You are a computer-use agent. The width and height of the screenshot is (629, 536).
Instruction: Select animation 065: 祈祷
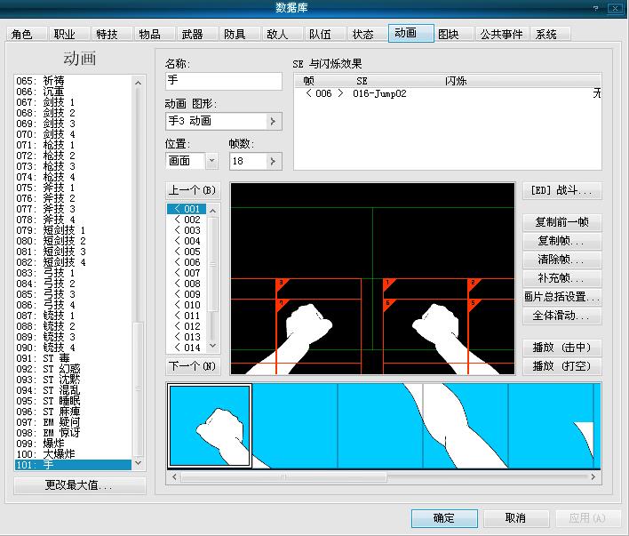point(73,81)
